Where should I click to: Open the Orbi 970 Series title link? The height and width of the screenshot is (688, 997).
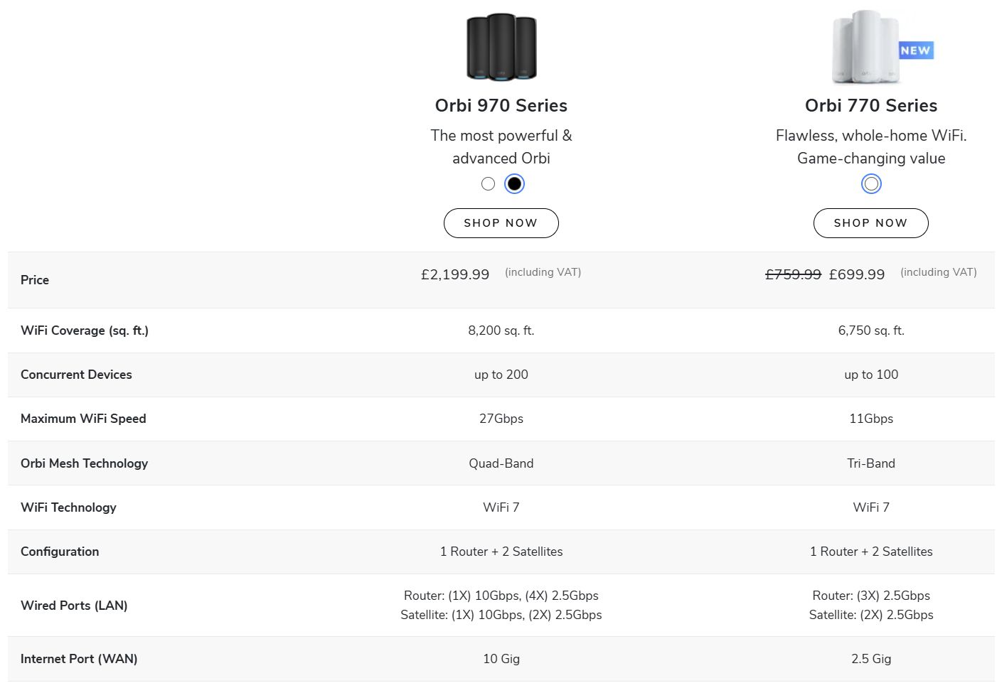[501, 106]
